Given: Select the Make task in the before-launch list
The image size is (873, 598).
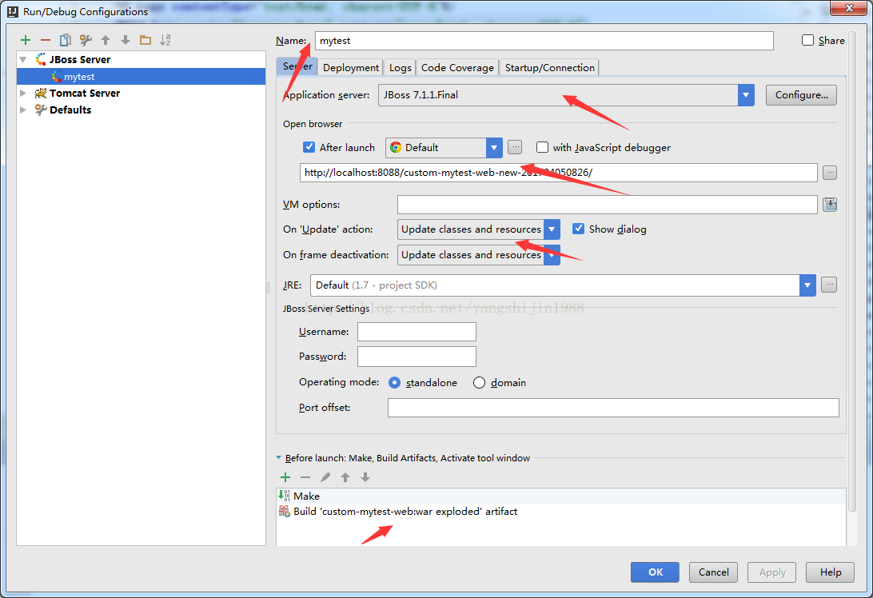Looking at the screenshot, I should (x=561, y=496).
